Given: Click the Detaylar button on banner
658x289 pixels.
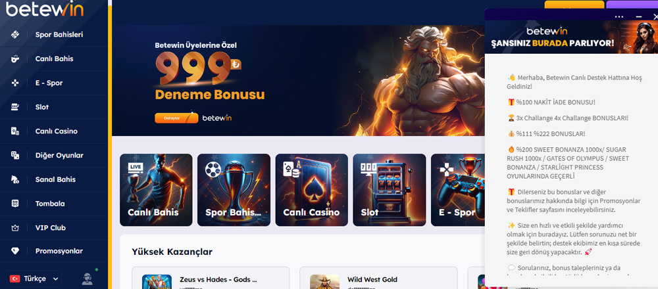Looking at the screenshot, I should pos(176,118).
